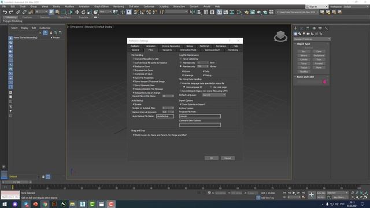
Task: Toggle Zoom Extents on Import checkbox
Action: (181, 104)
